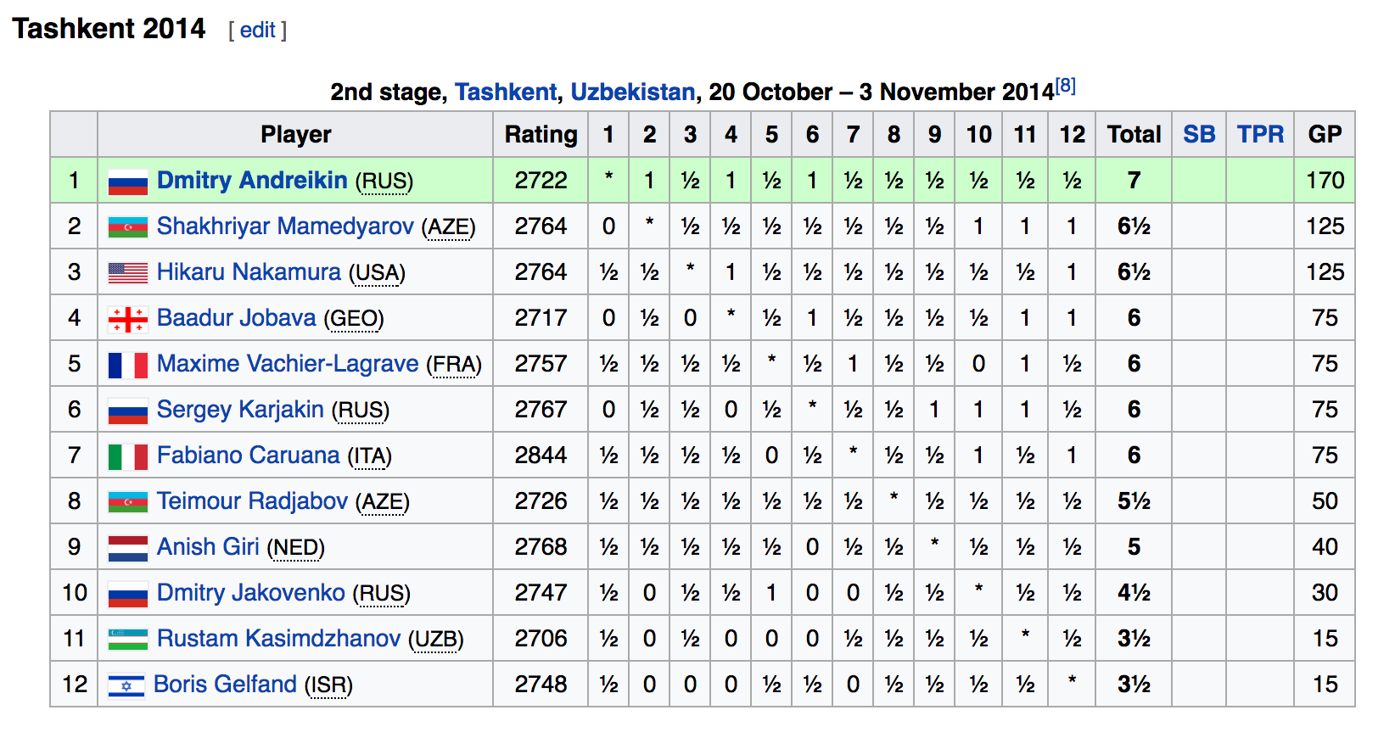Click the USA flag beside Hikaru Nakamura
The width and height of the screenshot is (1395, 738).
[128, 273]
